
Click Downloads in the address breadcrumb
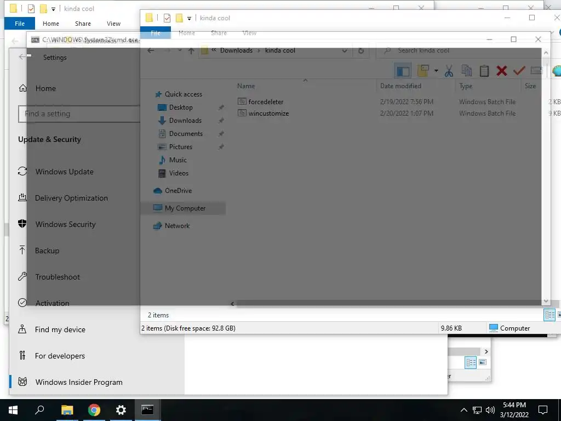point(236,50)
